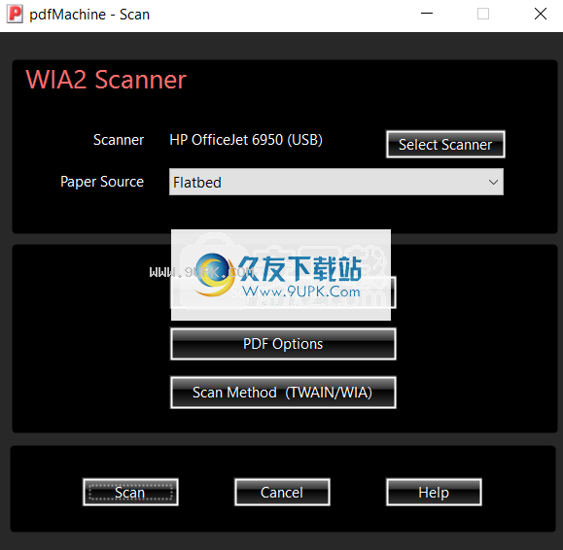Minimize the pdfMachine Scan window
563x550 pixels.
pyautogui.click(x=427, y=14)
